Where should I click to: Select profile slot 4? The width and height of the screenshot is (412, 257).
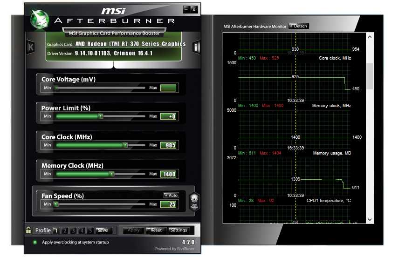tap(82, 230)
